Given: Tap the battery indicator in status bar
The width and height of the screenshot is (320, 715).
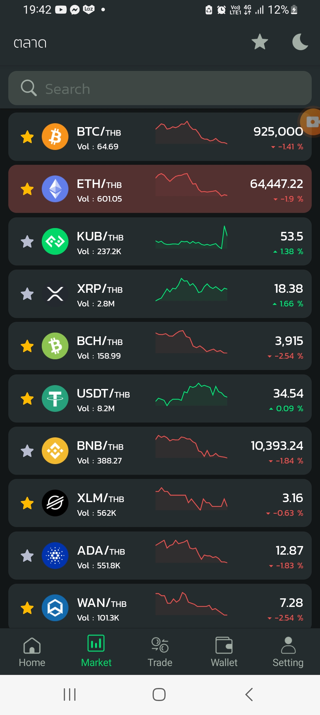Looking at the screenshot, I should 294,10.
